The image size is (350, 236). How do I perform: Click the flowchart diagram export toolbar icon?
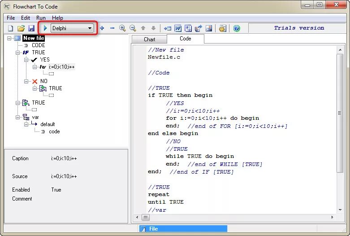(x=188, y=28)
